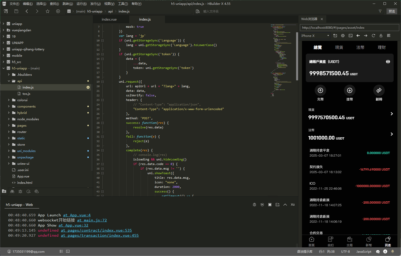Open link at pages/contract/index.vue:535
Image resolution: width=401 pixels, height=256 pixels.
[96, 230]
